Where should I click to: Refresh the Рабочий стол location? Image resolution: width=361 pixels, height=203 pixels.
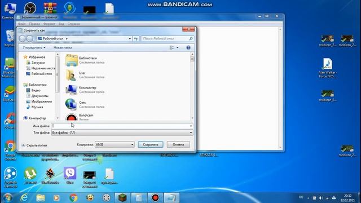[135, 39]
